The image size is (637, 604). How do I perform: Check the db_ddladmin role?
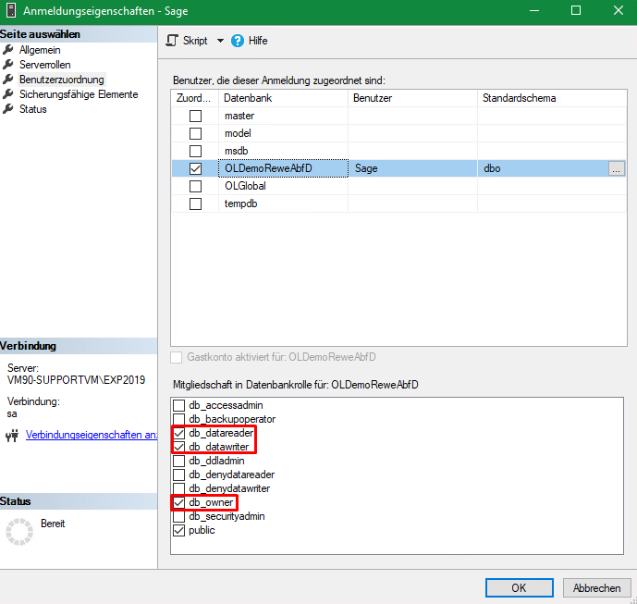pyautogui.click(x=179, y=461)
